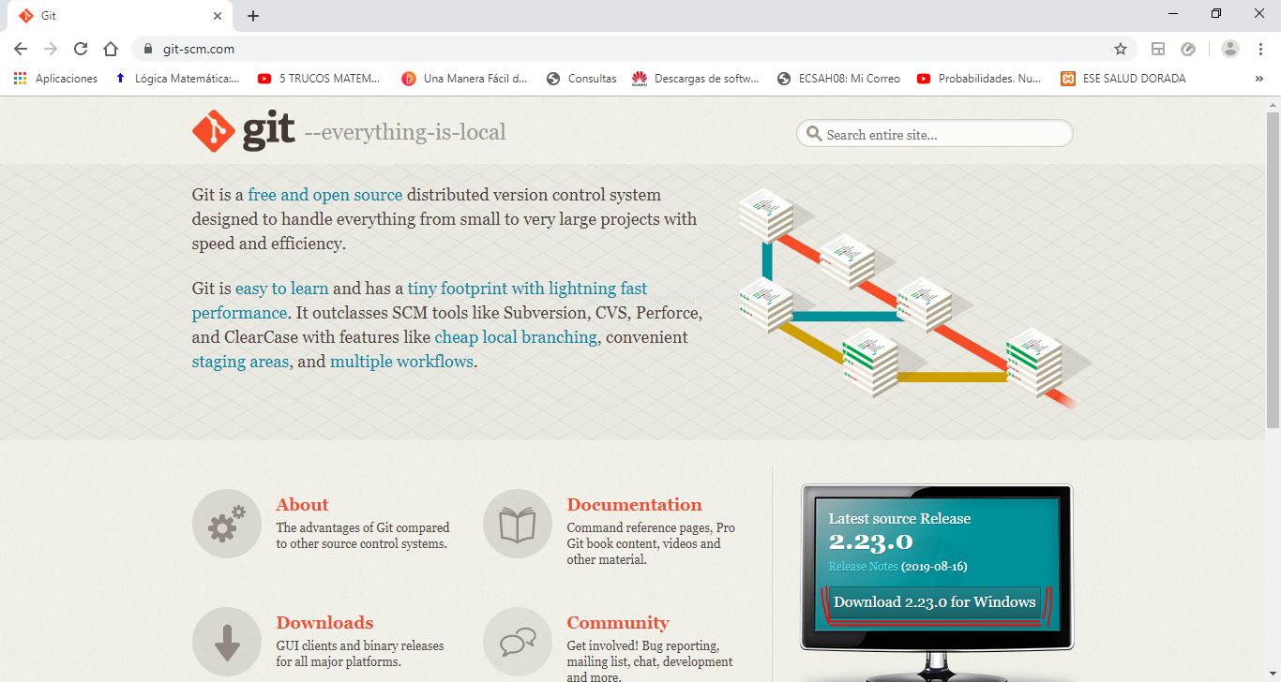Open the Release Notes link
The width and height of the screenshot is (1281, 682).
tap(863, 567)
